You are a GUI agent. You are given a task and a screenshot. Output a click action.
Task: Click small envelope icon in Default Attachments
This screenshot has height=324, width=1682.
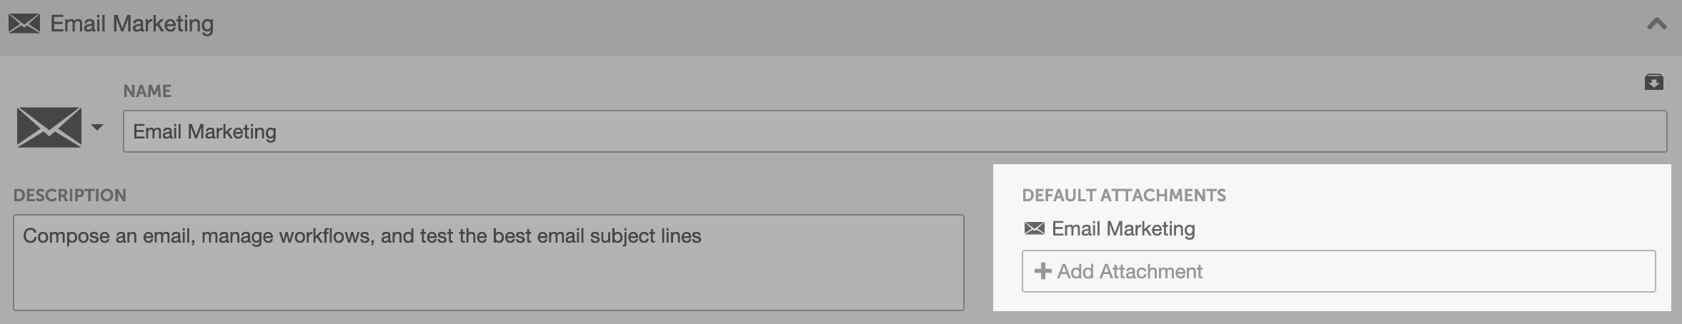point(1034,229)
